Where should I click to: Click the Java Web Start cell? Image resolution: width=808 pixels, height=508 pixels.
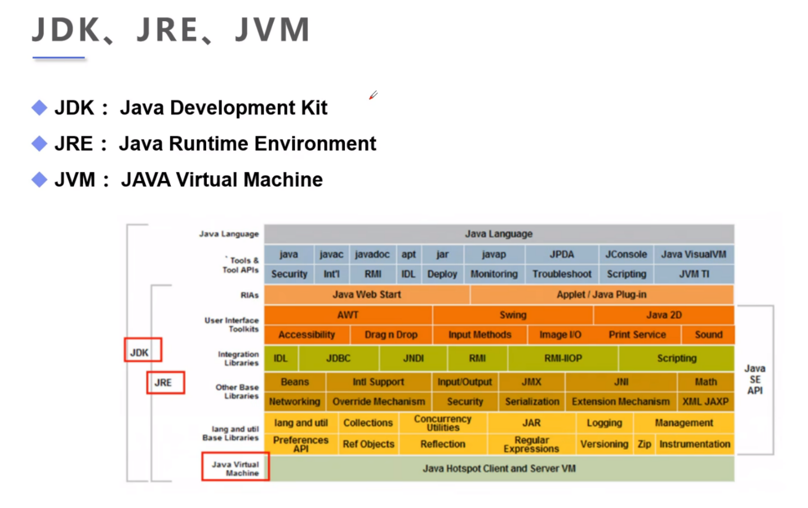(366, 294)
